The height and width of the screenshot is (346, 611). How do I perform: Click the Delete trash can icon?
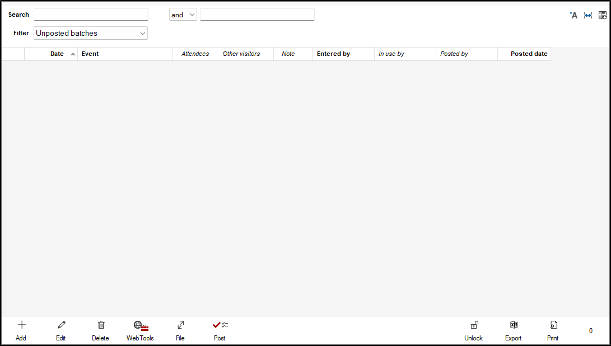101,325
